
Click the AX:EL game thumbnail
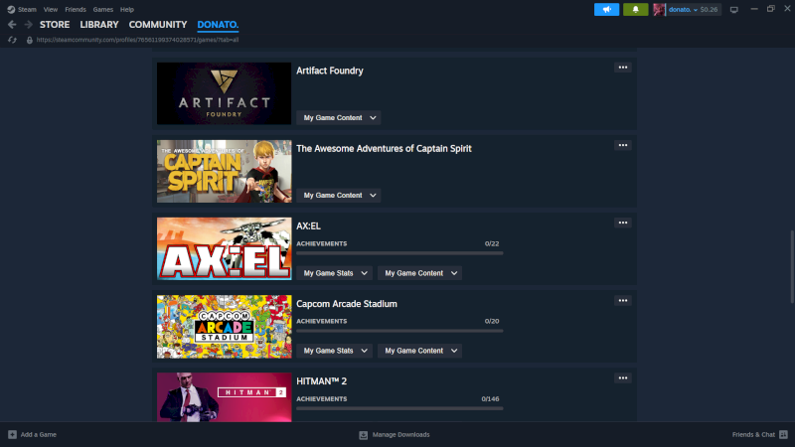pyautogui.click(x=225, y=249)
